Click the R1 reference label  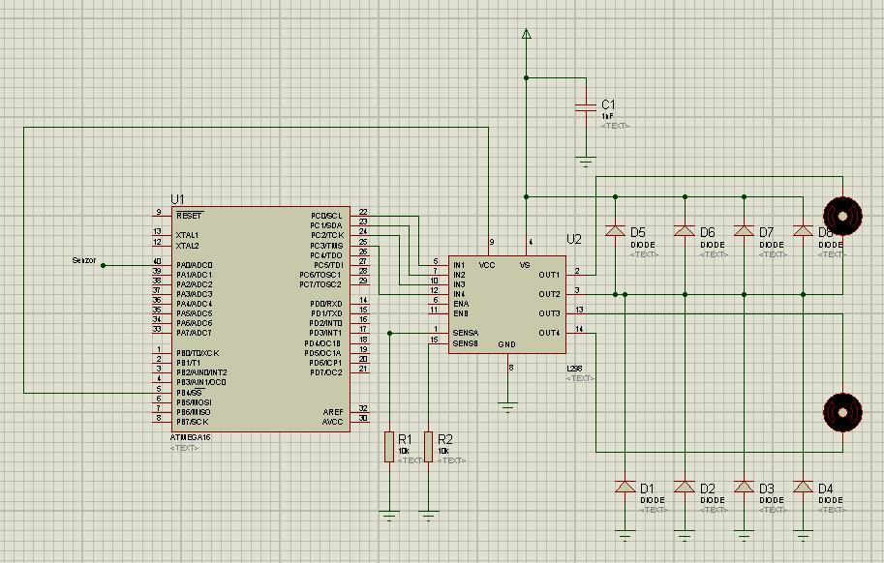coord(405,439)
